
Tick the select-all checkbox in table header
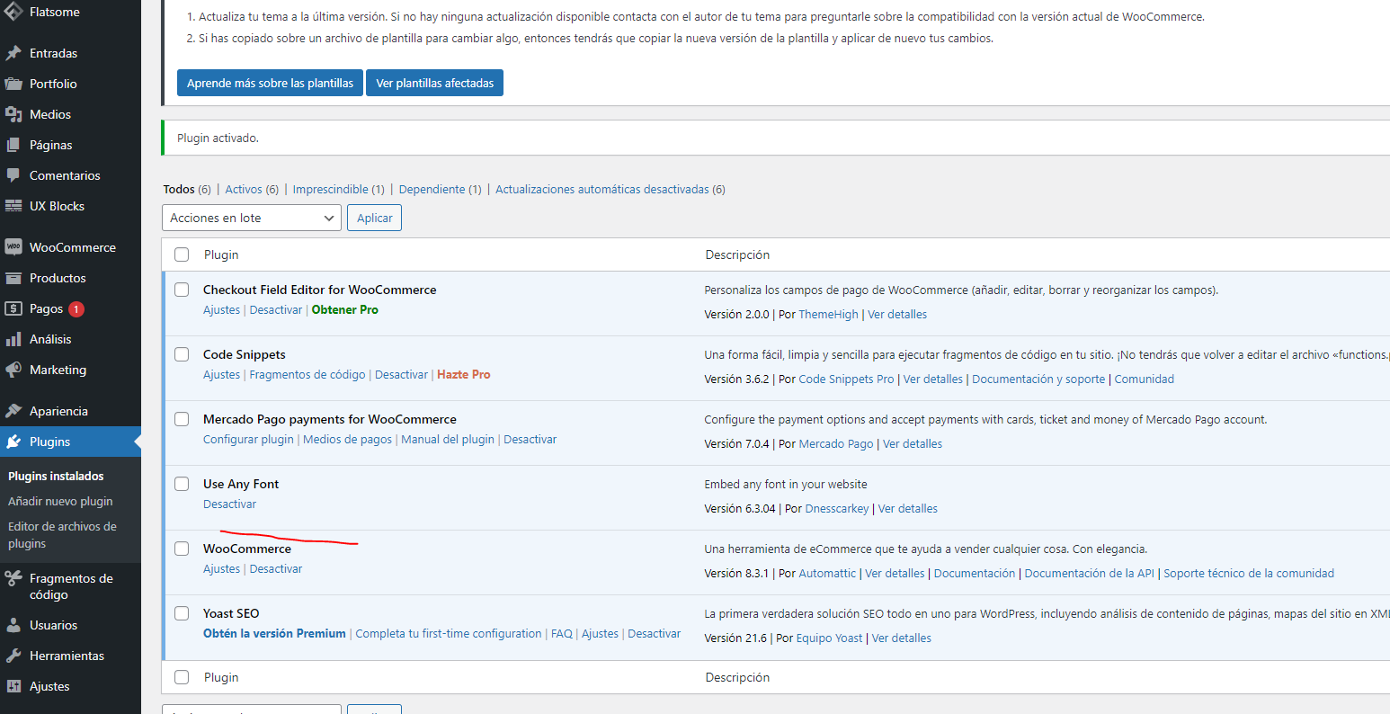coord(182,254)
